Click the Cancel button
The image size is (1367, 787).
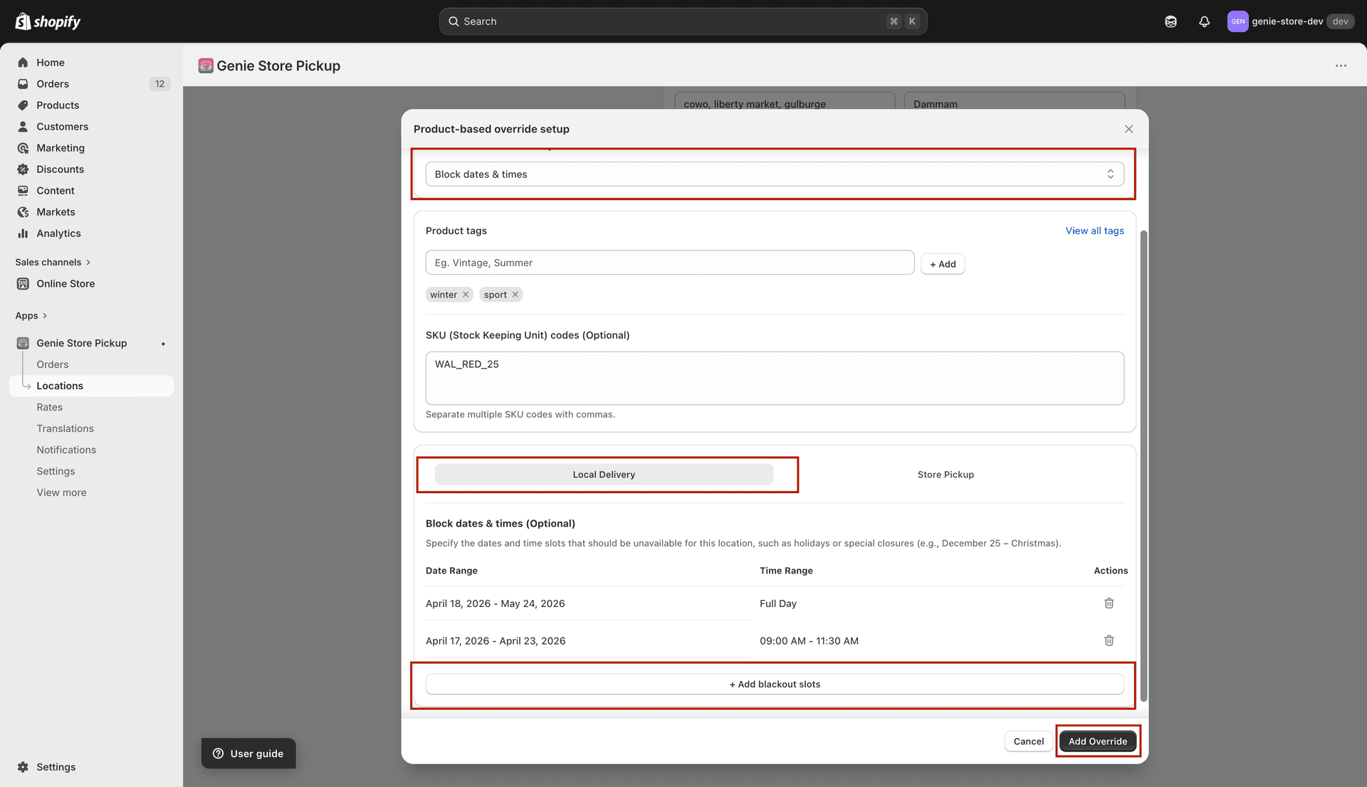pos(1029,741)
